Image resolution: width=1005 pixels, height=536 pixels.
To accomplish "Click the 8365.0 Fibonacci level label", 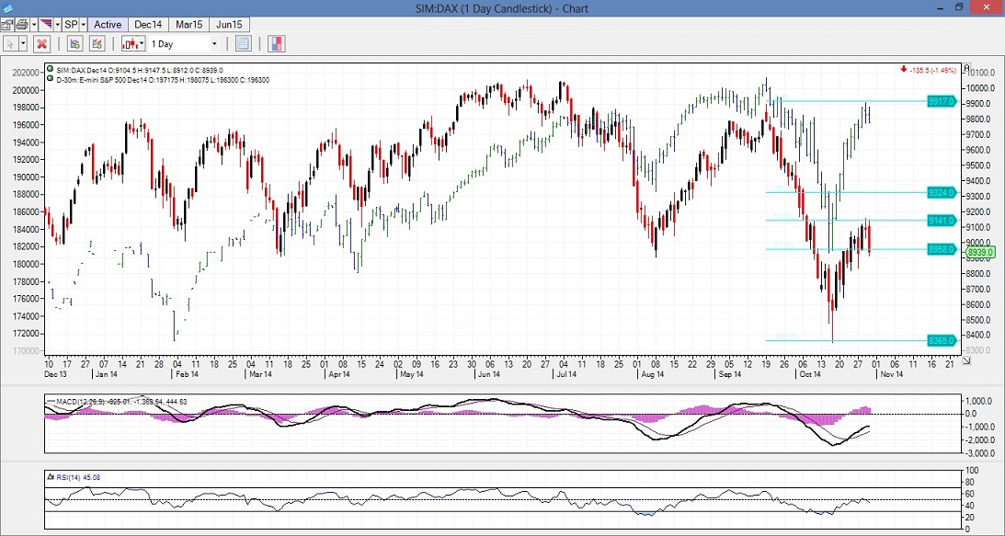I will [x=942, y=340].
